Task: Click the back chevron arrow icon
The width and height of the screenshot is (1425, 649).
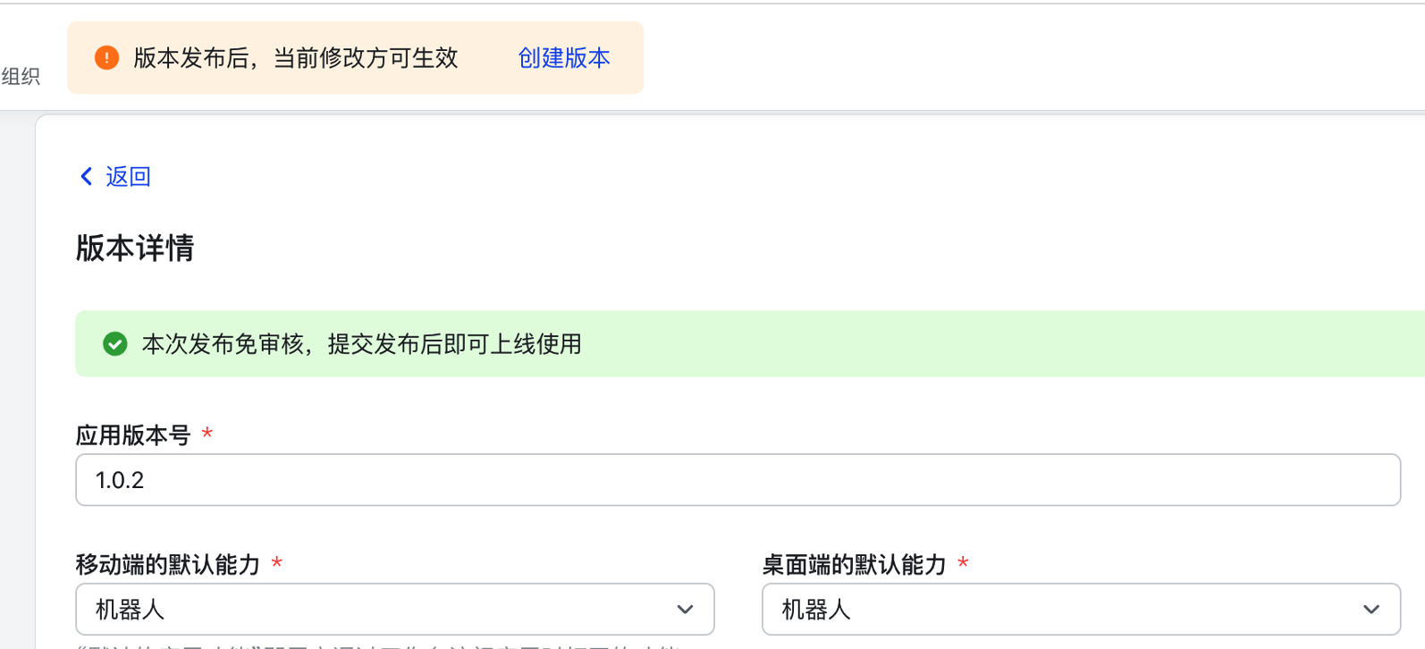Action: pyautogui.click(x=87, y=177)
